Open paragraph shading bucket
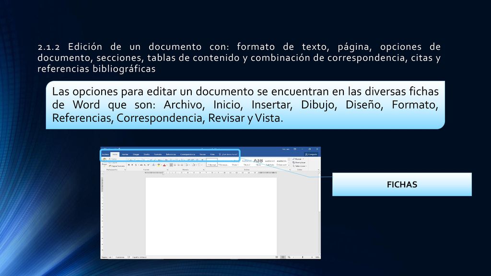 click(194, 165)
